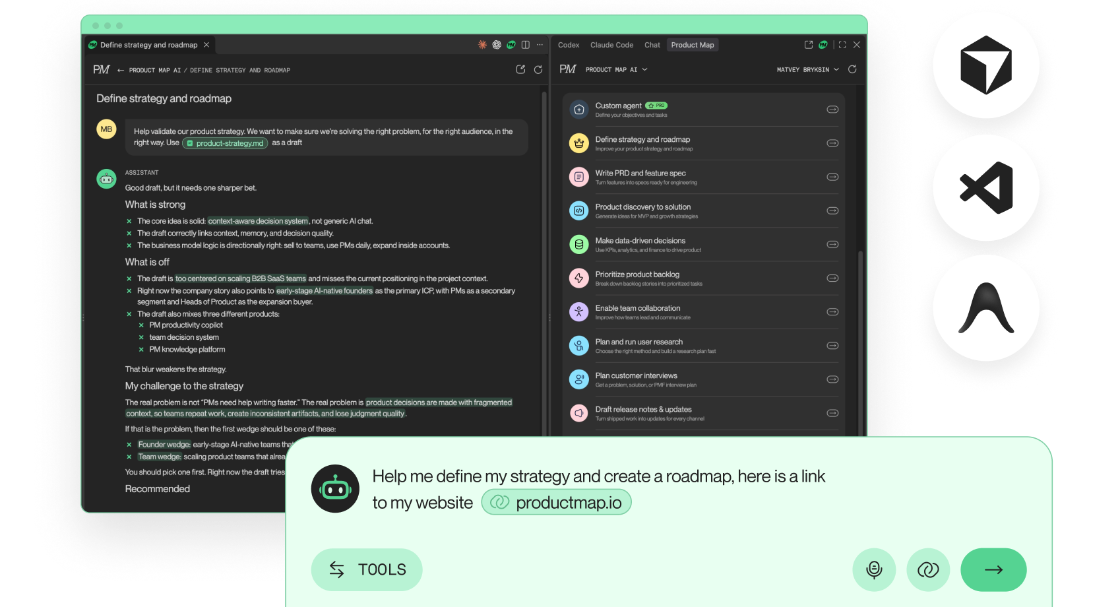Open the ChatGPT icon in the editor toolbar
This screenshot has height=607, width=1120.
click(x=497, y=45)
